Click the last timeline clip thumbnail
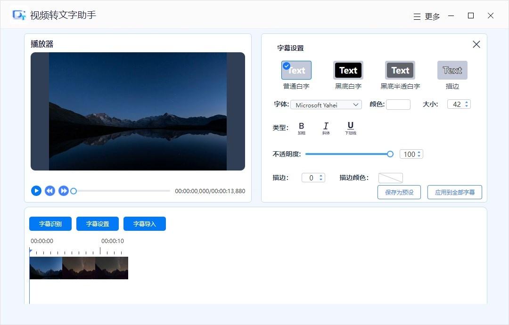Screen dimensions: 509x325 (112, 268)
